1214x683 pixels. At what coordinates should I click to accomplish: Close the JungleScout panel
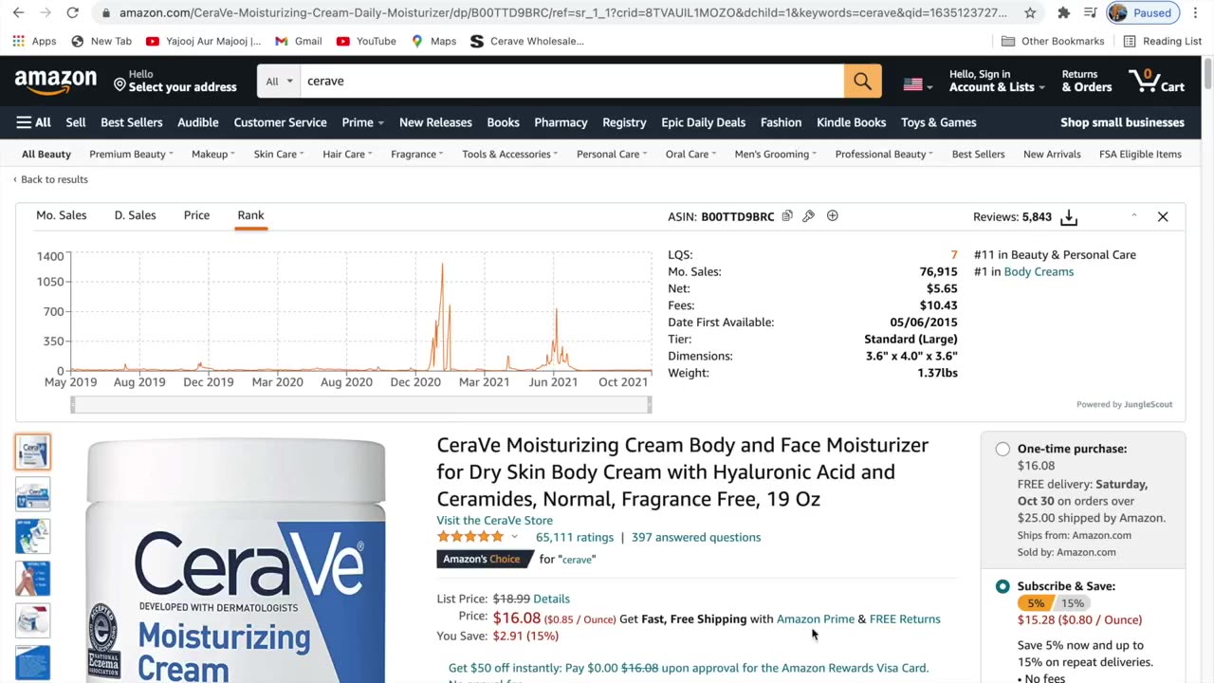point(1163,216)
